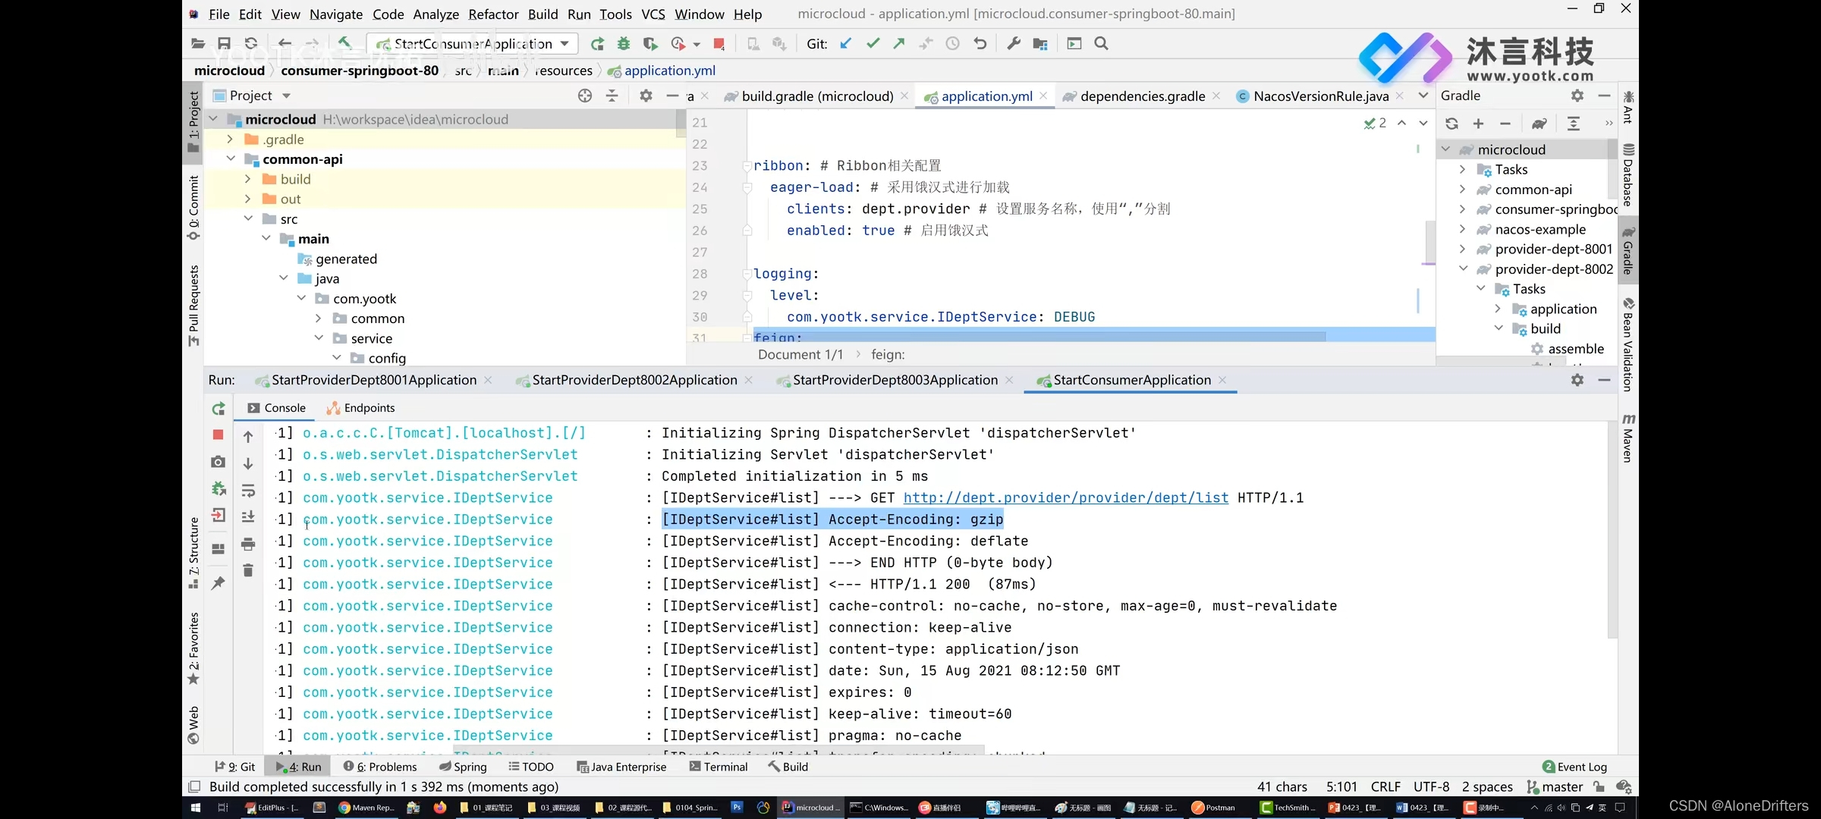
Task: Expand nacos-example in Gradle panel
Action: (1462, 229)
